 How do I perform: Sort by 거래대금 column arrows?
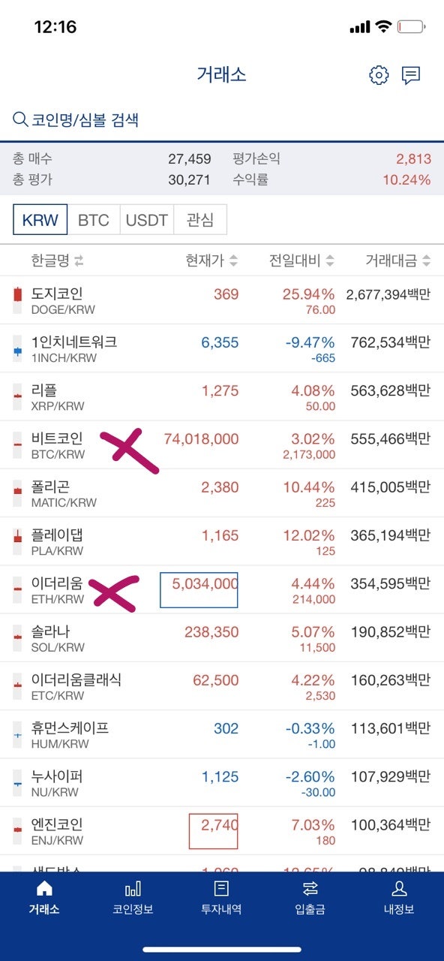tap(426, 261)
